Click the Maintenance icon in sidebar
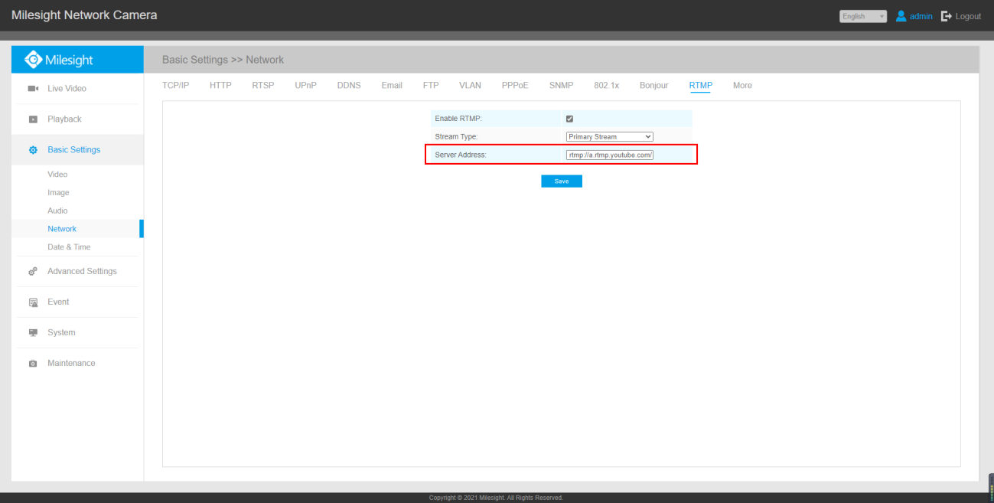The height and width of the screenshot is (503, 994). tap(33, 364)
